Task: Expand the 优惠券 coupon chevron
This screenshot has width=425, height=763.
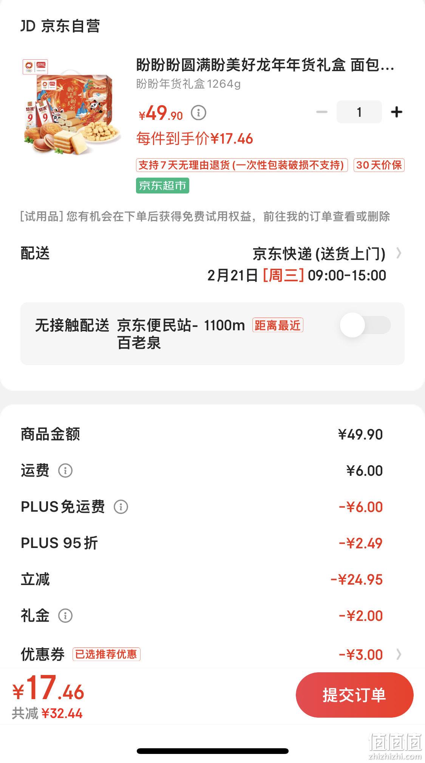Action: point(399,654)
